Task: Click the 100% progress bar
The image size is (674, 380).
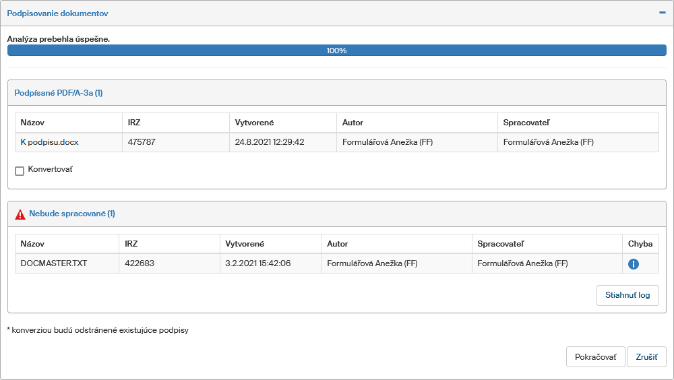Action: pyautogui.click(x=336, y=51)
